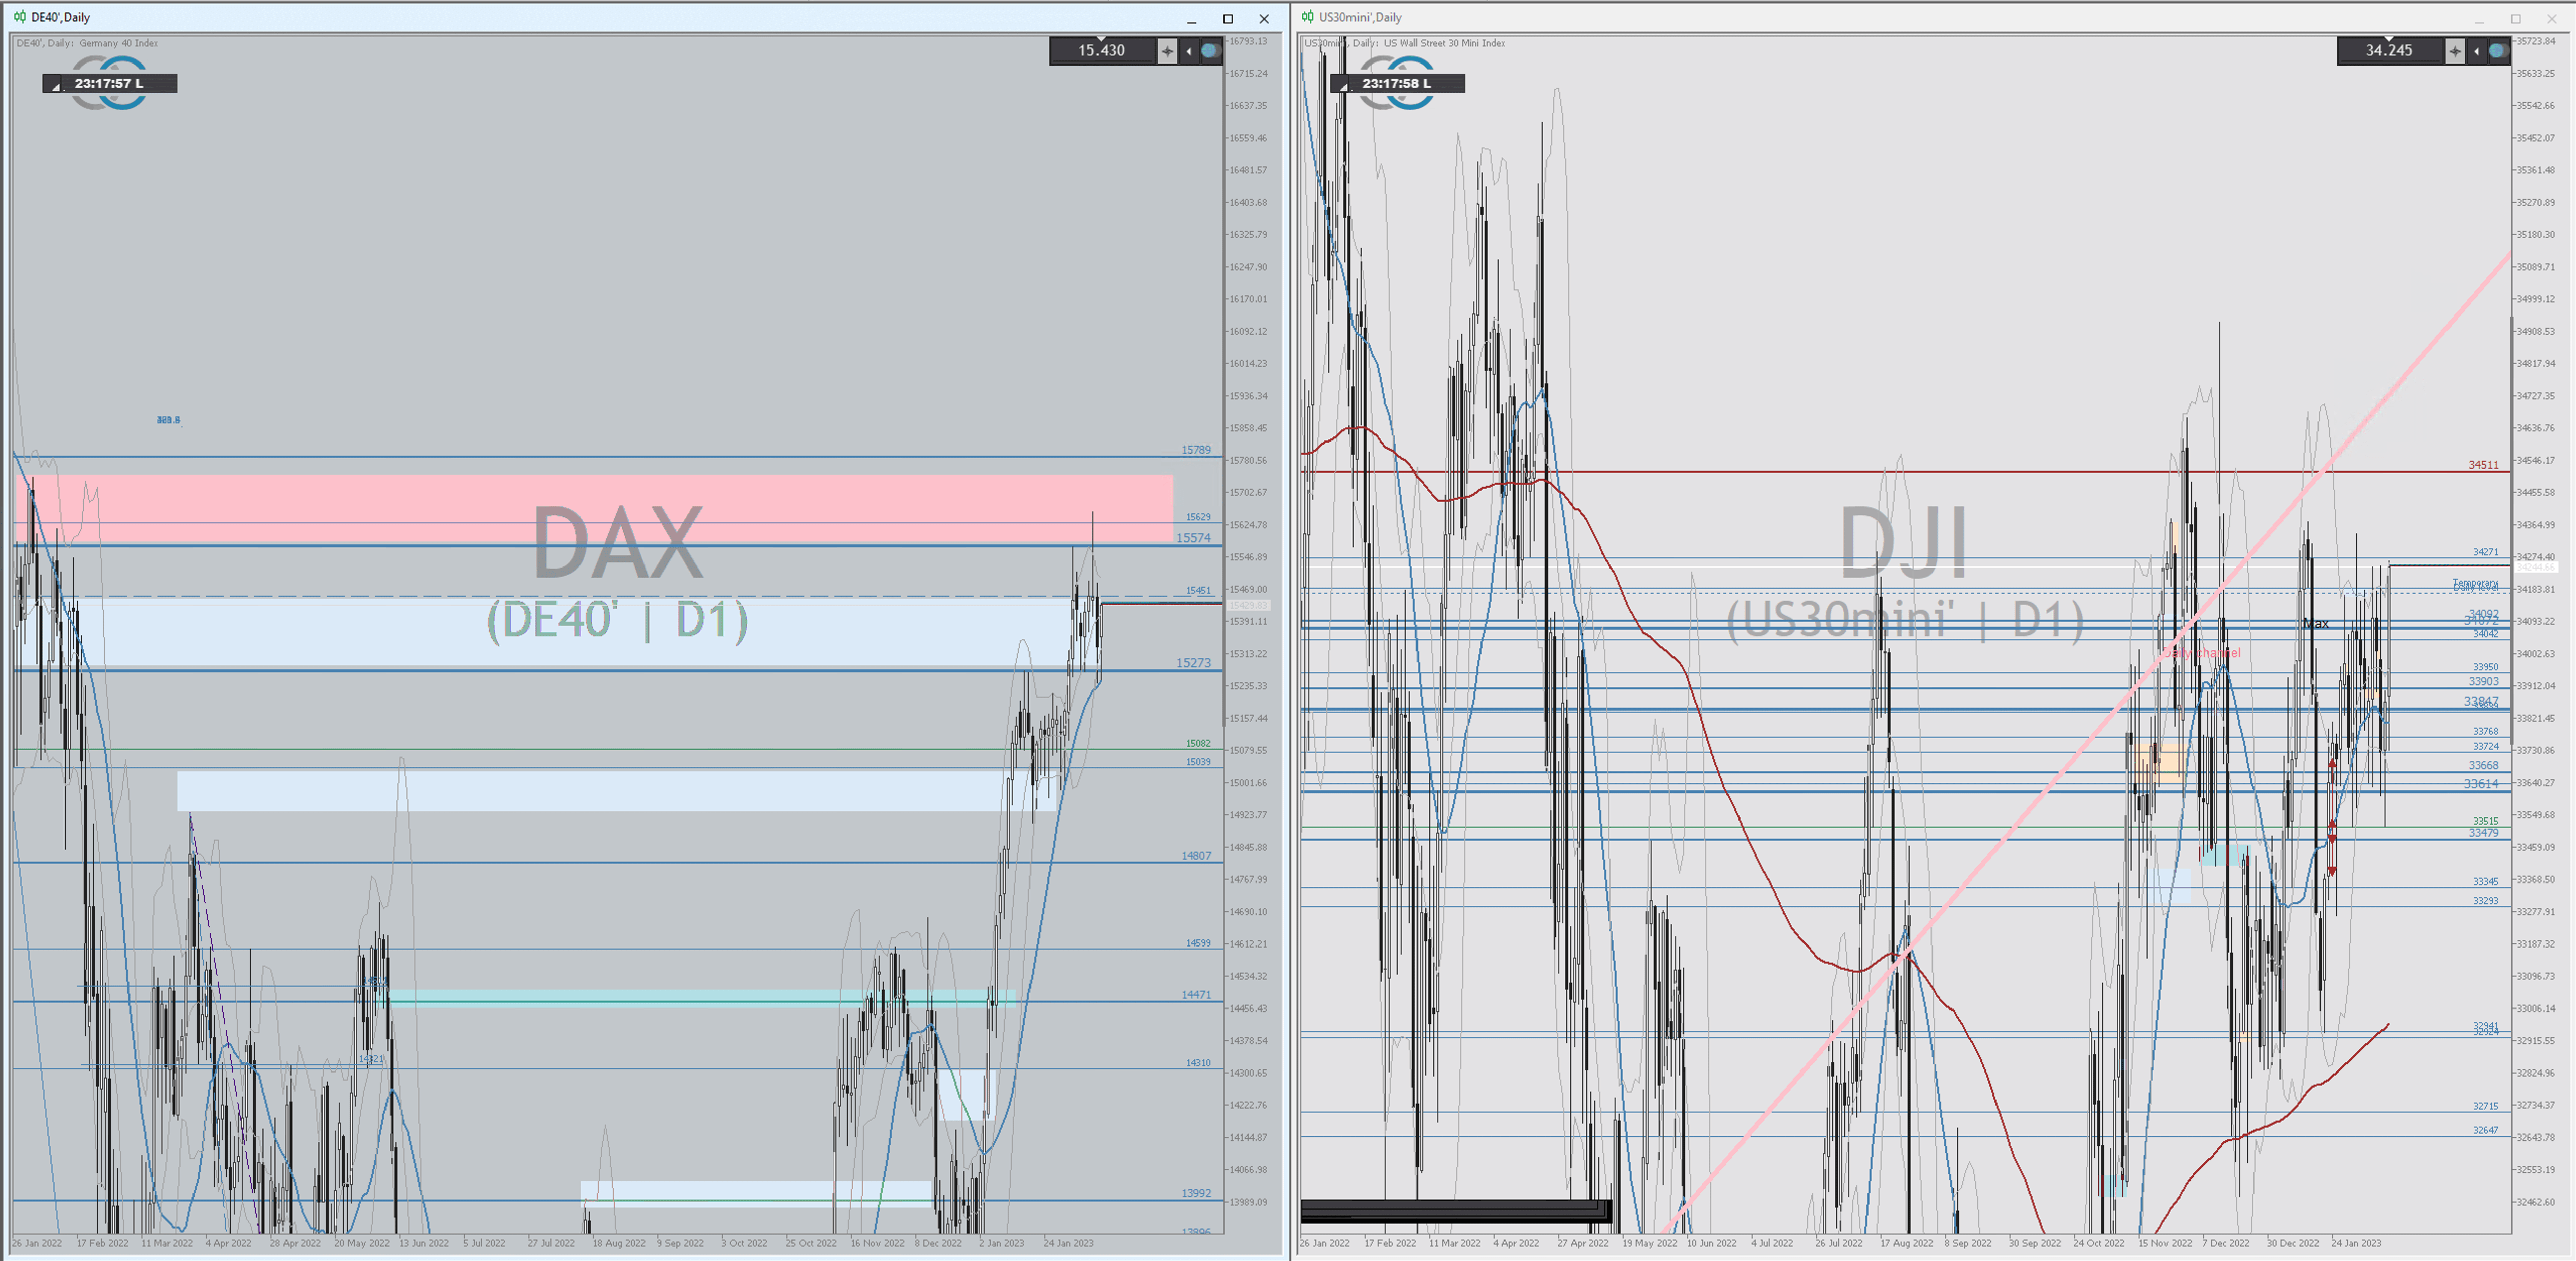2576x1261 pixels.
Task: Click the 23:17:57 L clock on DE40 chart
Action: coord(109,83)
